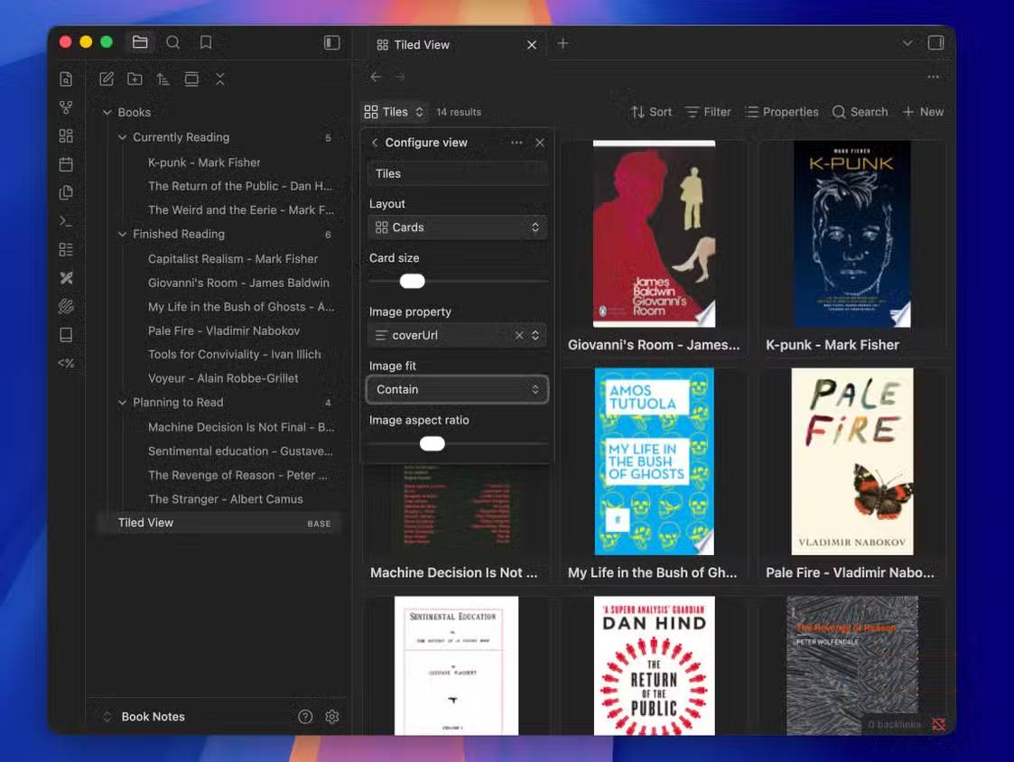Open the Image fit Contain dropdown
The width and height of the screenshot is (1014, 762).
point(458,389)
